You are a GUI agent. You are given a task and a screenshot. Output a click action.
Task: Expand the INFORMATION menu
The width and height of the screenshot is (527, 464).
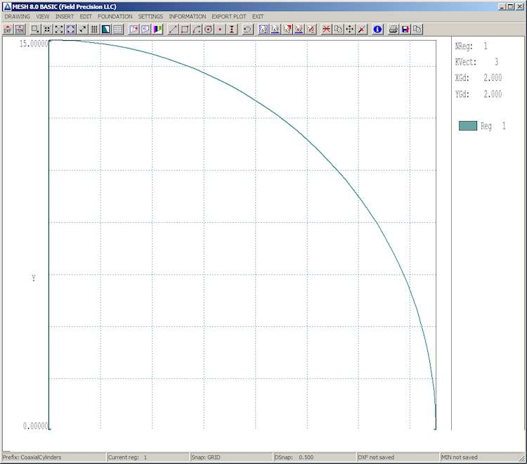click(x=188, y=16)
